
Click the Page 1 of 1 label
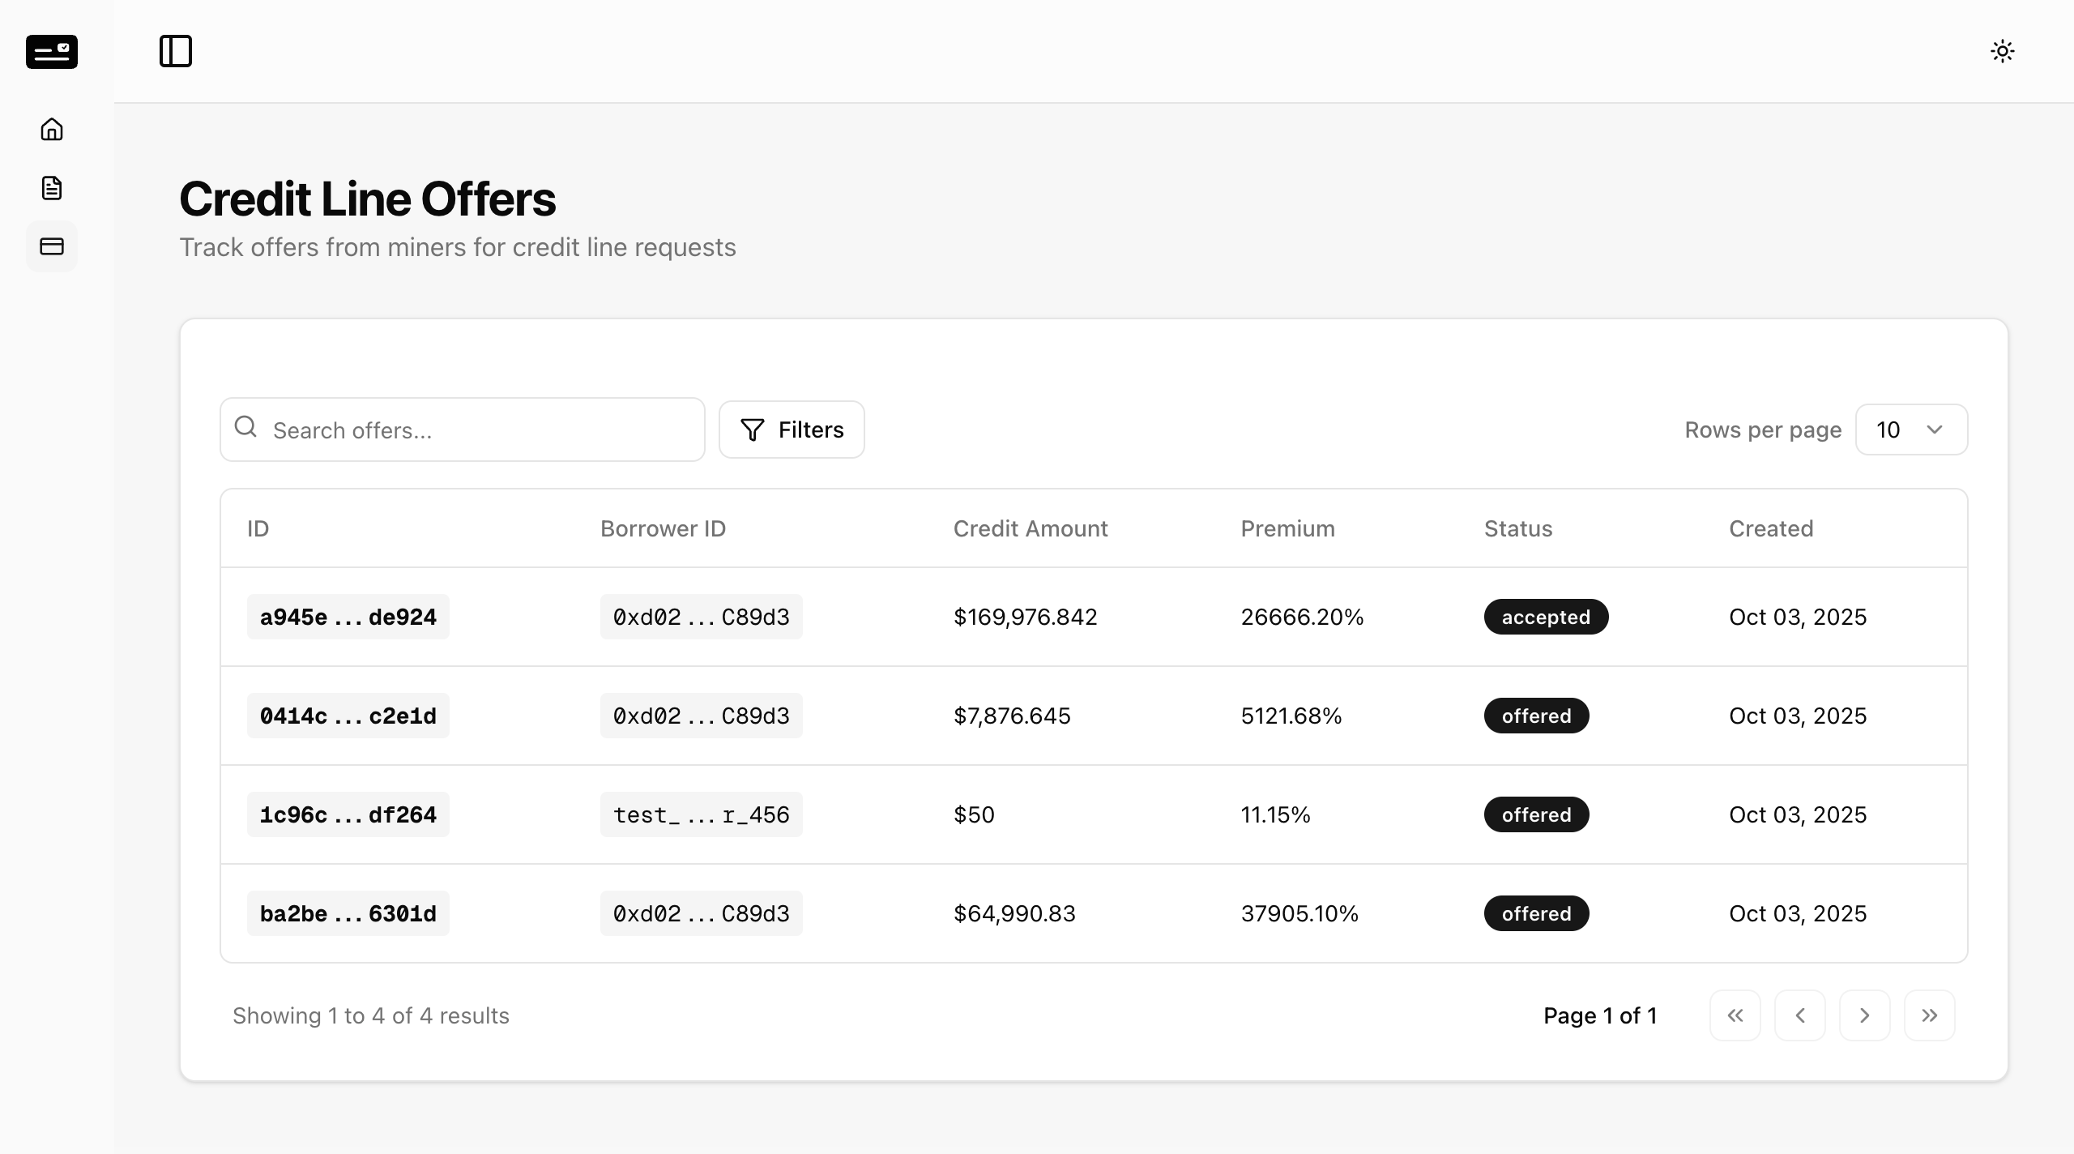coord(1600,1015)
